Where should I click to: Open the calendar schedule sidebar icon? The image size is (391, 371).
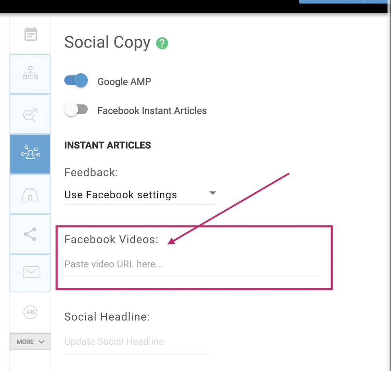coord(30,34)
